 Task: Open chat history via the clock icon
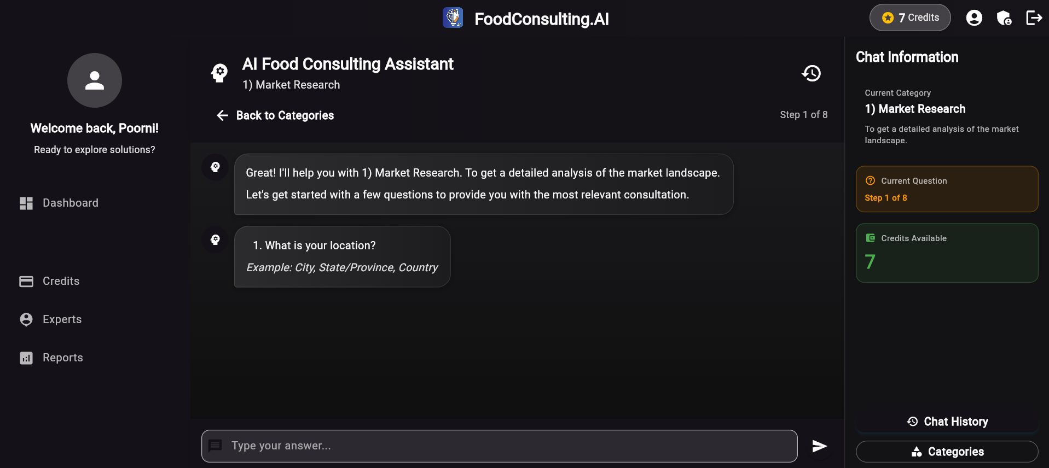[812, 73]
